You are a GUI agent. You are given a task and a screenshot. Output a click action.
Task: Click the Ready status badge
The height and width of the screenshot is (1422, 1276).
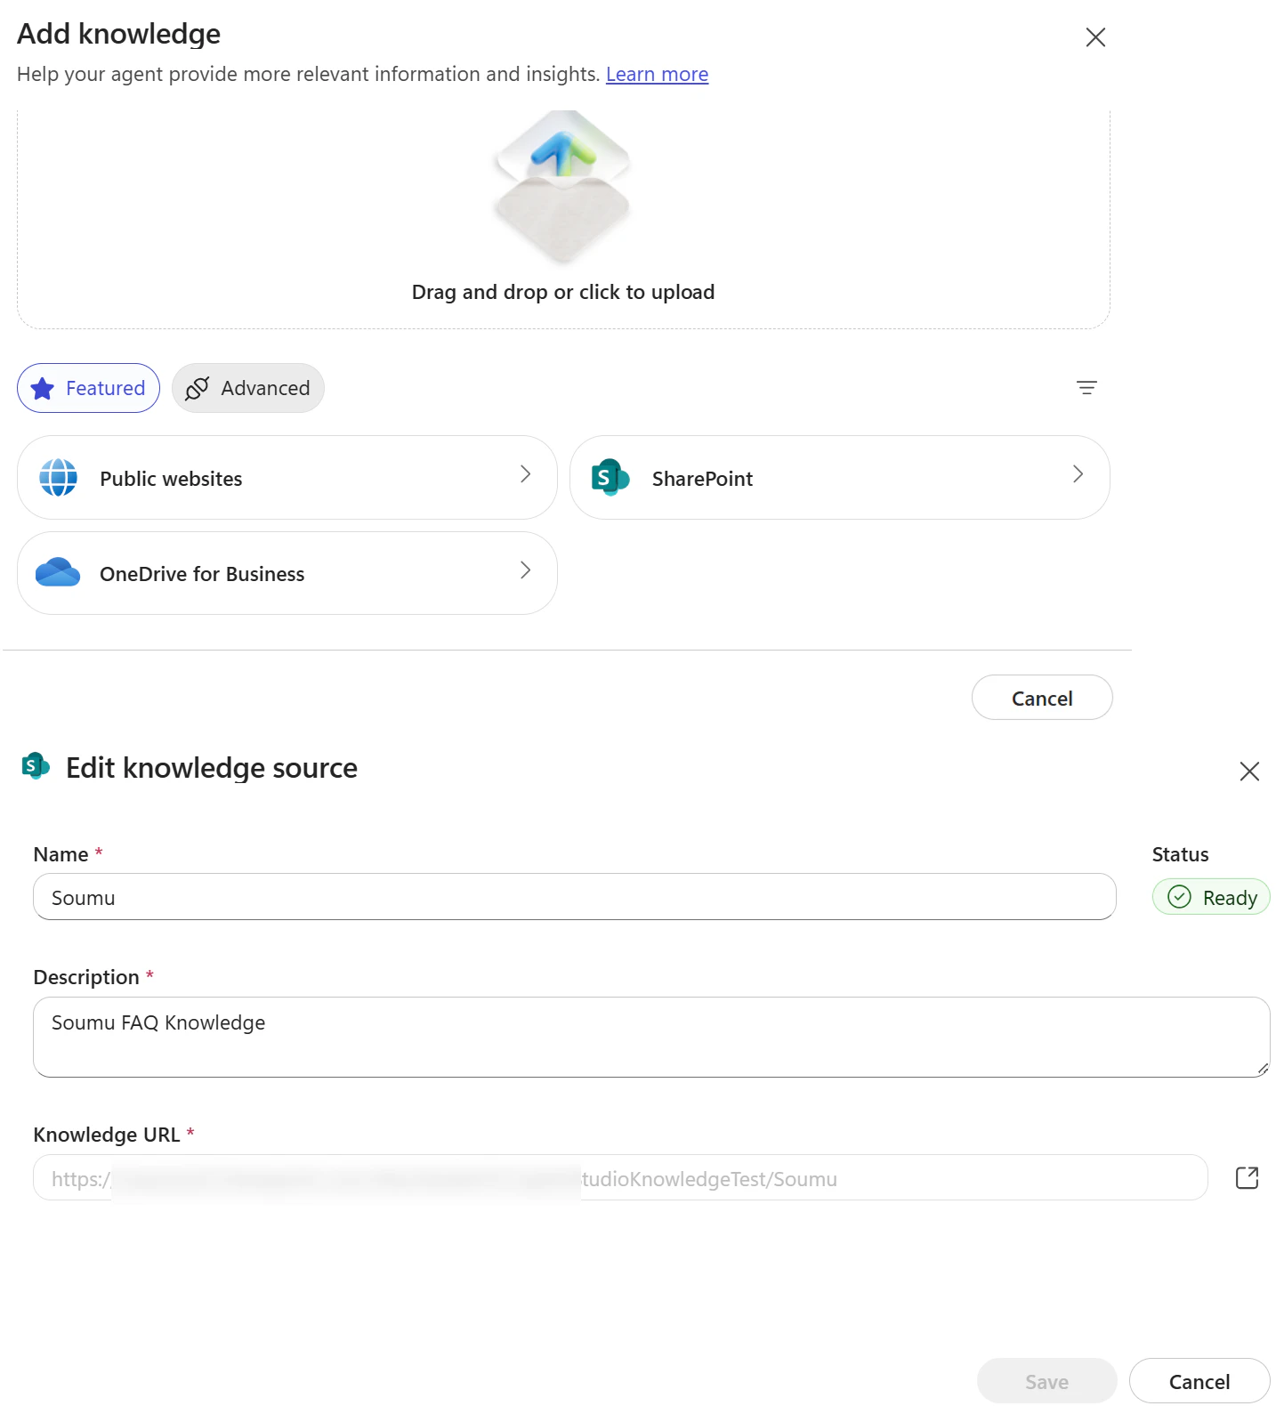point(1211,897)
